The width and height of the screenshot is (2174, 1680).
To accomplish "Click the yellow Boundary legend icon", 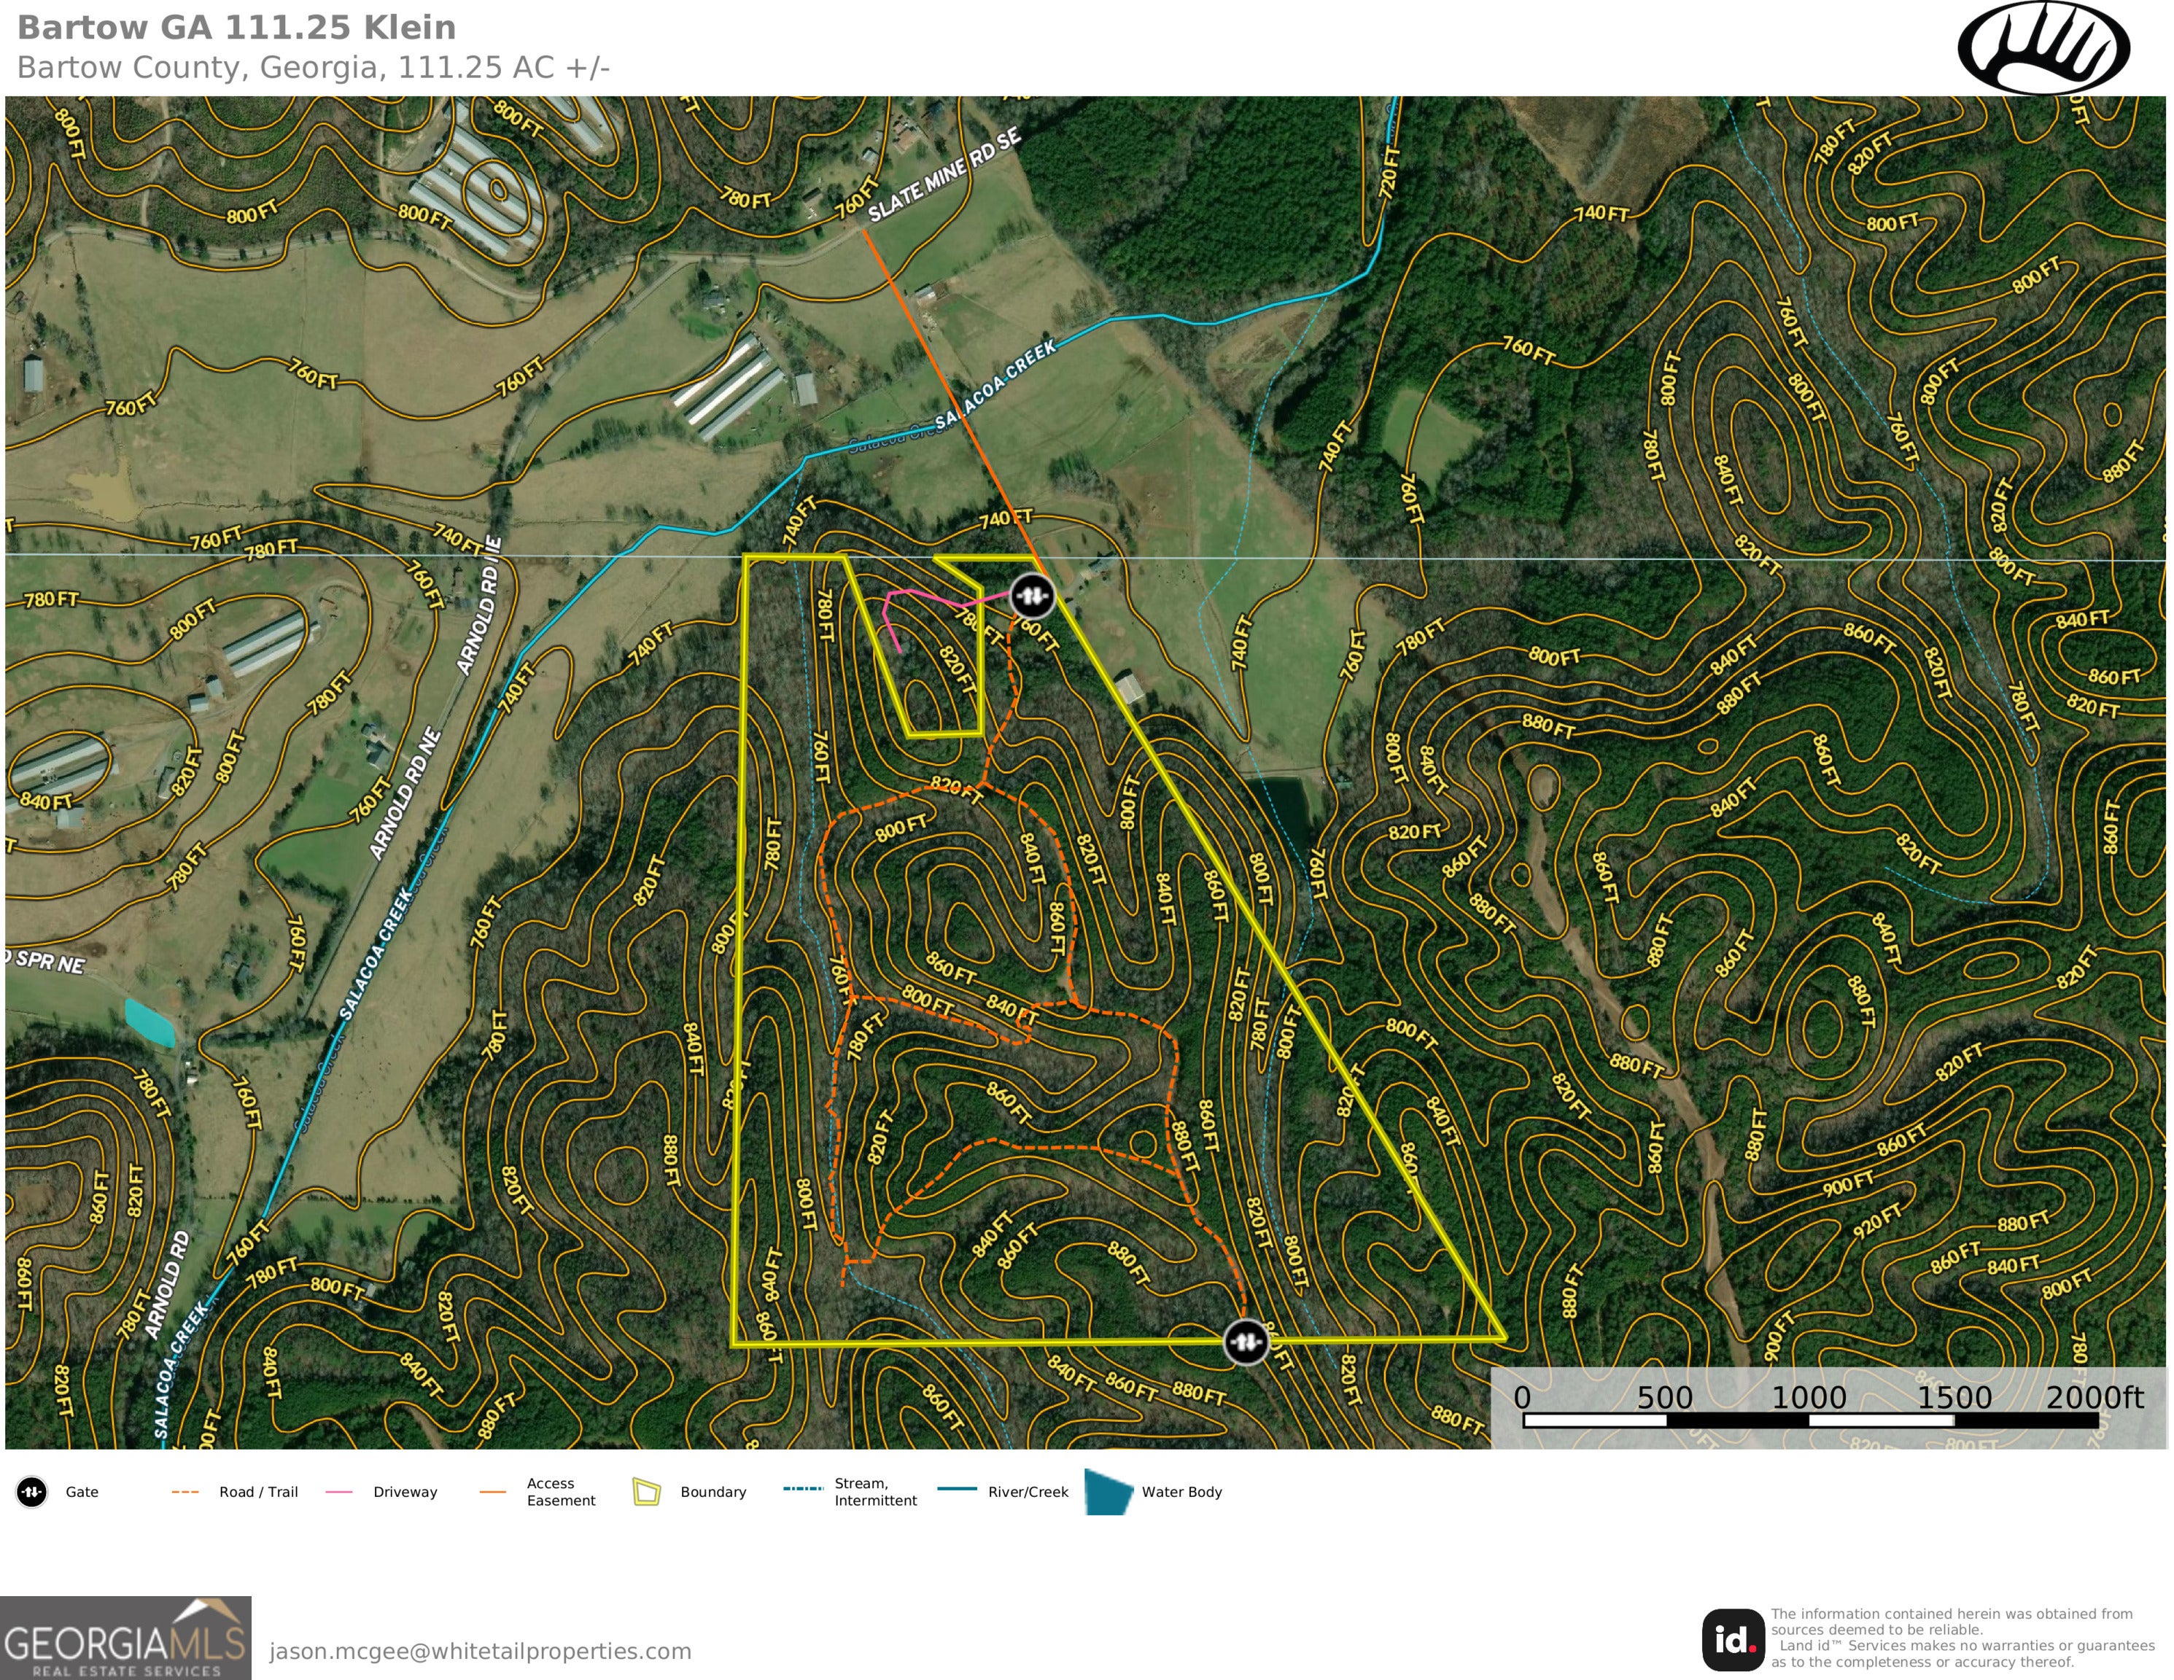I will [646, 1492].
